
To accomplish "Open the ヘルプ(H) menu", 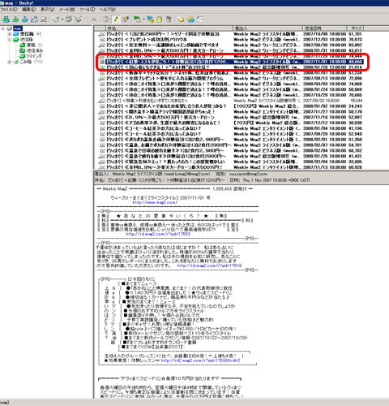I will (x=108, y=10).
